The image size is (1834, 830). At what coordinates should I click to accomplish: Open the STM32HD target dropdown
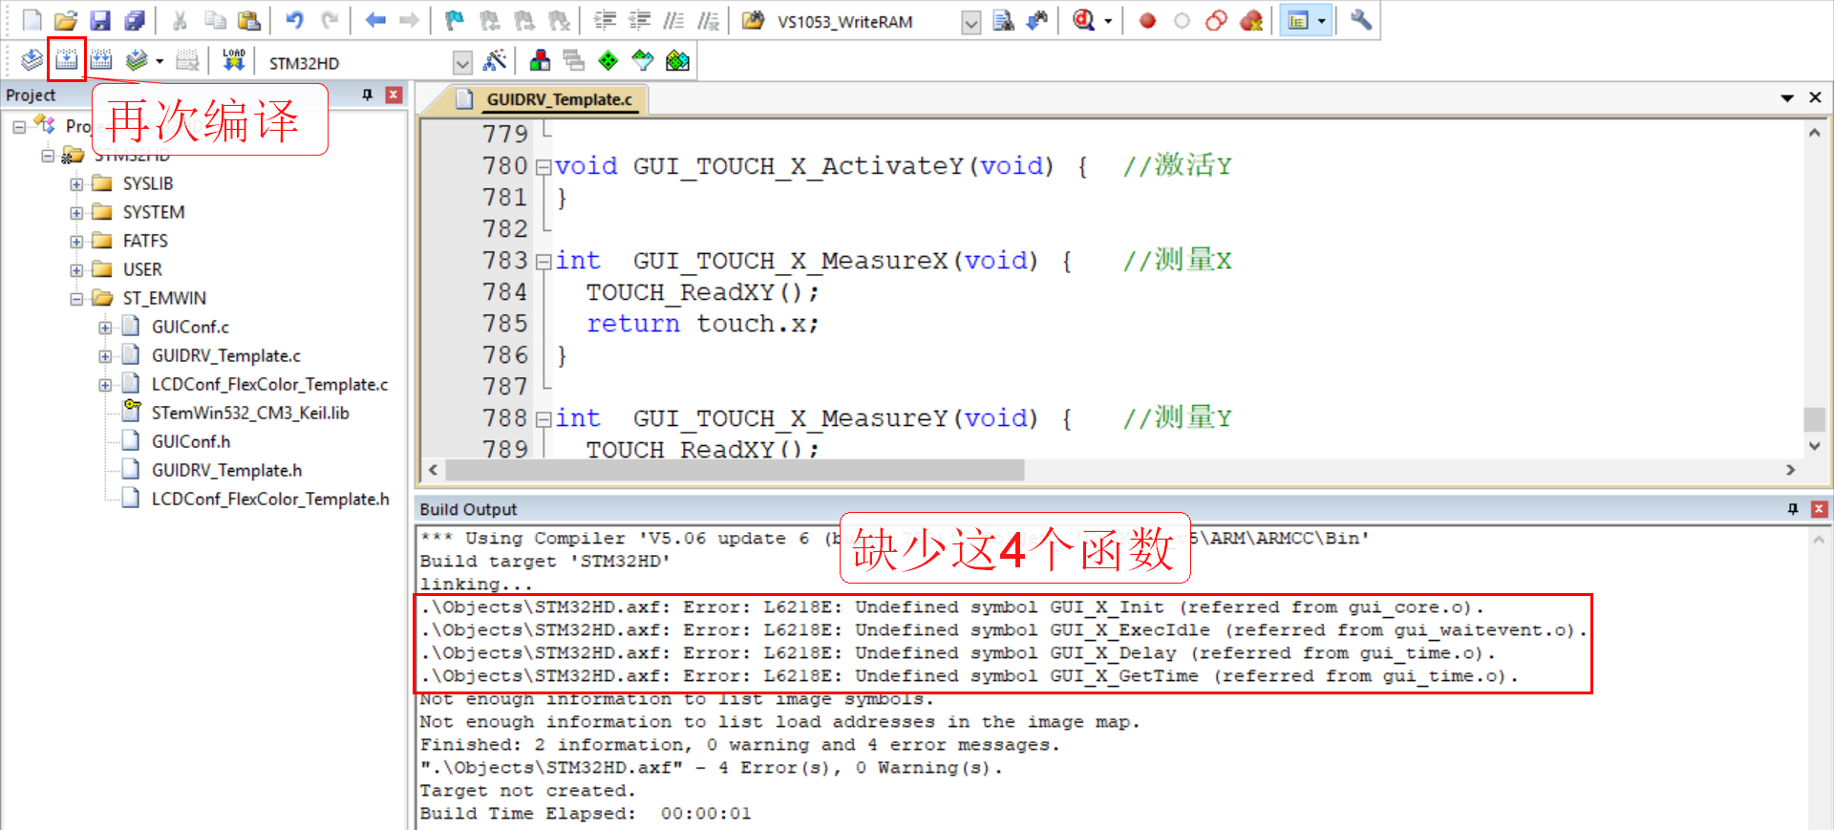pos(462,63)
